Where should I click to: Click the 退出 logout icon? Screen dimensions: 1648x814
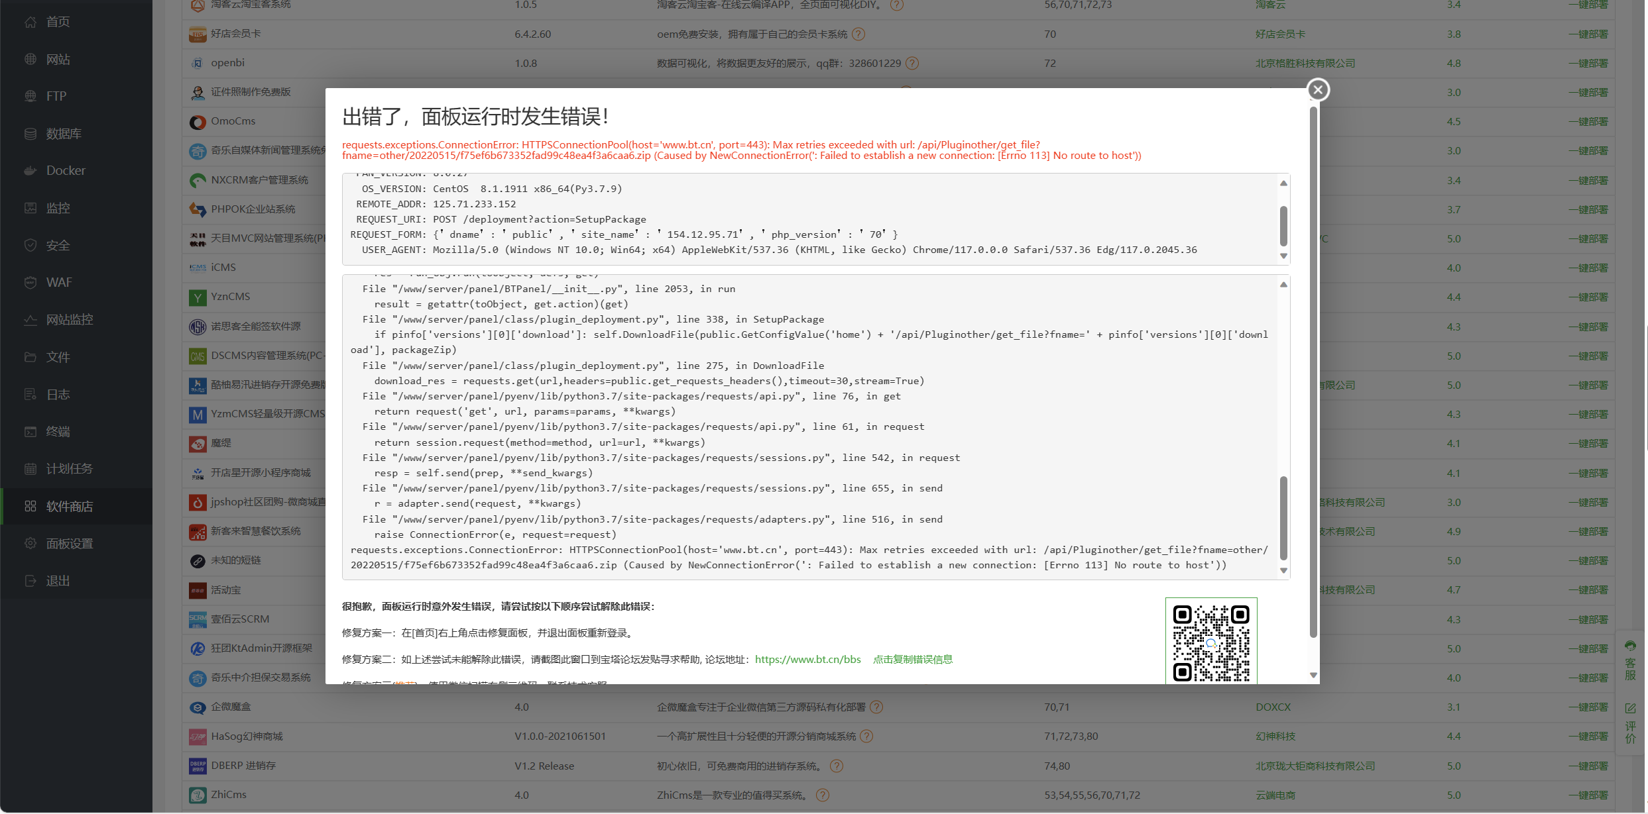click(30, 581)
